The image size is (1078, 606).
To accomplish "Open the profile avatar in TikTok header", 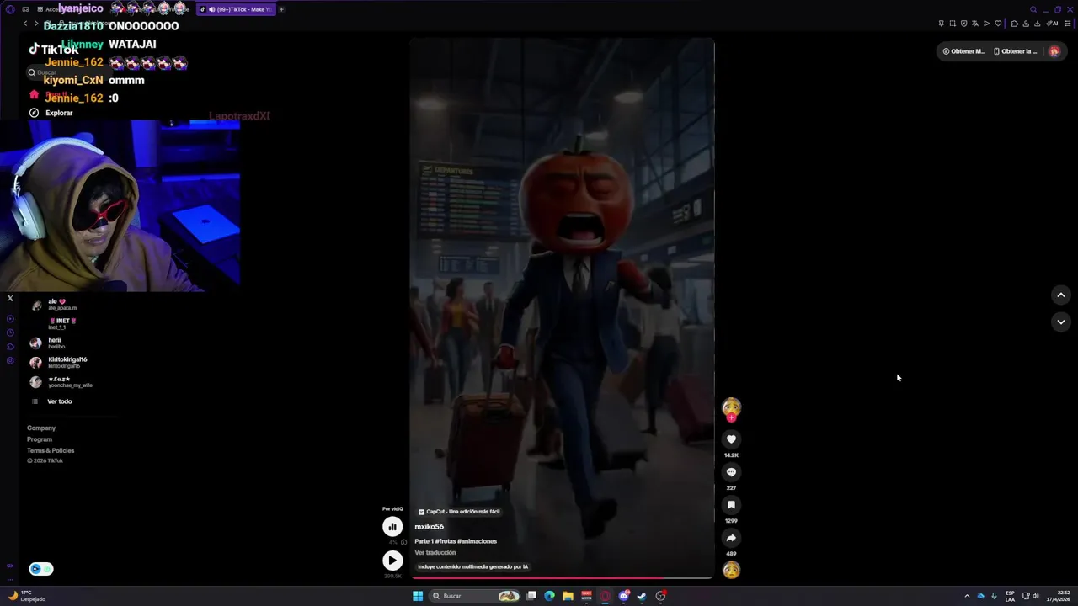I will (1054, 51).
